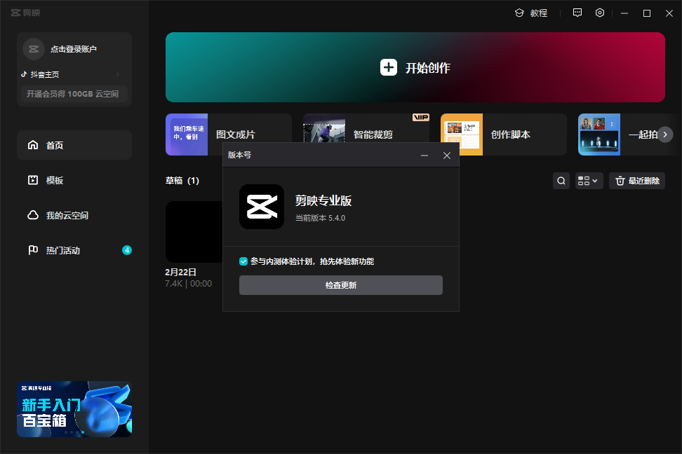The width and height of the screenshot is (682, 454).
Task: Click the 检查更新 button
Action: [x=341, y=285]
